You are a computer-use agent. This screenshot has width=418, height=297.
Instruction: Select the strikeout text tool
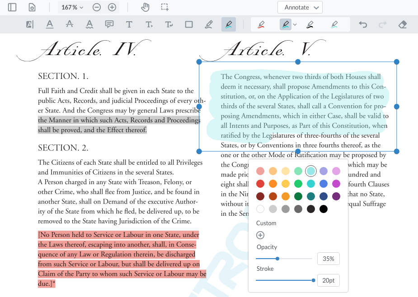[70, 24]
